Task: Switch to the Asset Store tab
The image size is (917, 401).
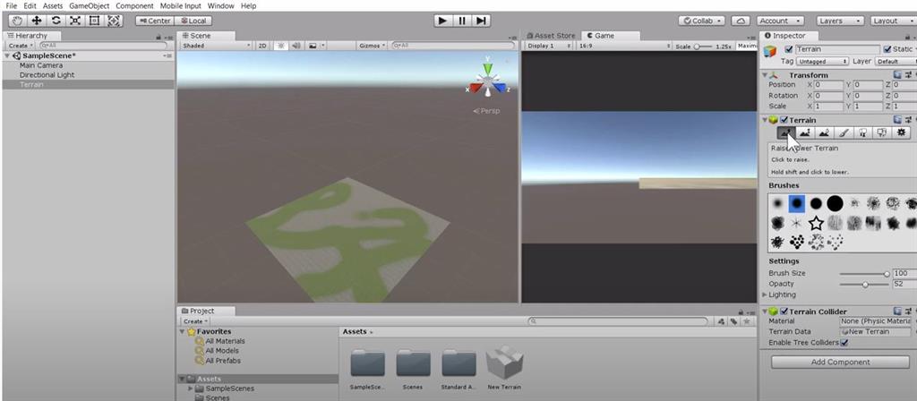Action: (551, 36)
